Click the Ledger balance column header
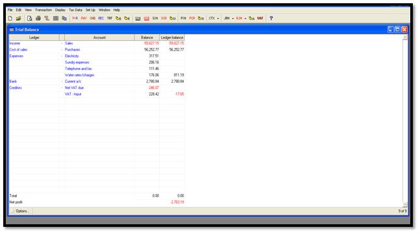 click(x=172, y=38)
